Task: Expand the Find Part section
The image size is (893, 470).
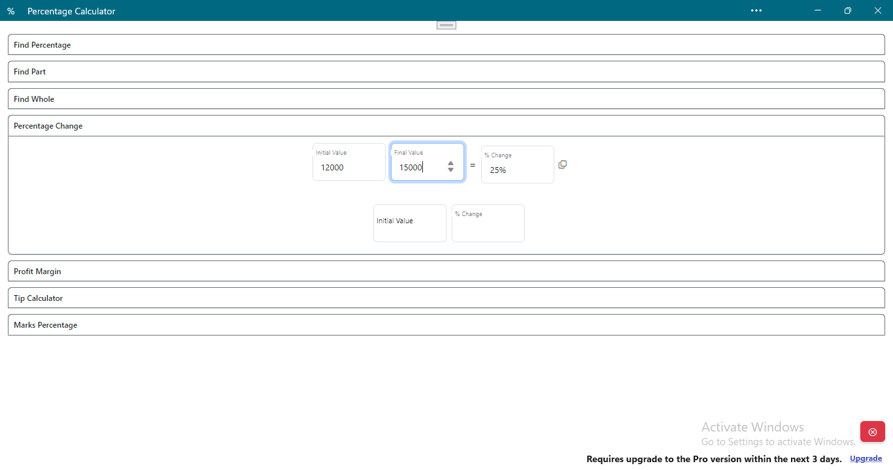Action: 446,72
